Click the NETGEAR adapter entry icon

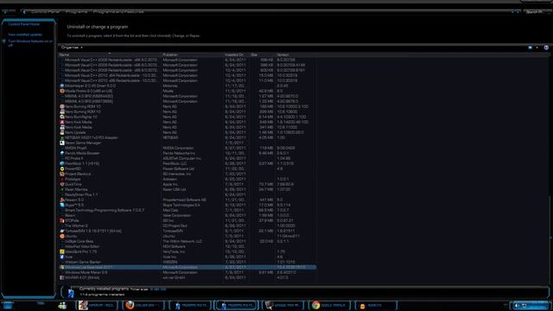coord(62,137)
